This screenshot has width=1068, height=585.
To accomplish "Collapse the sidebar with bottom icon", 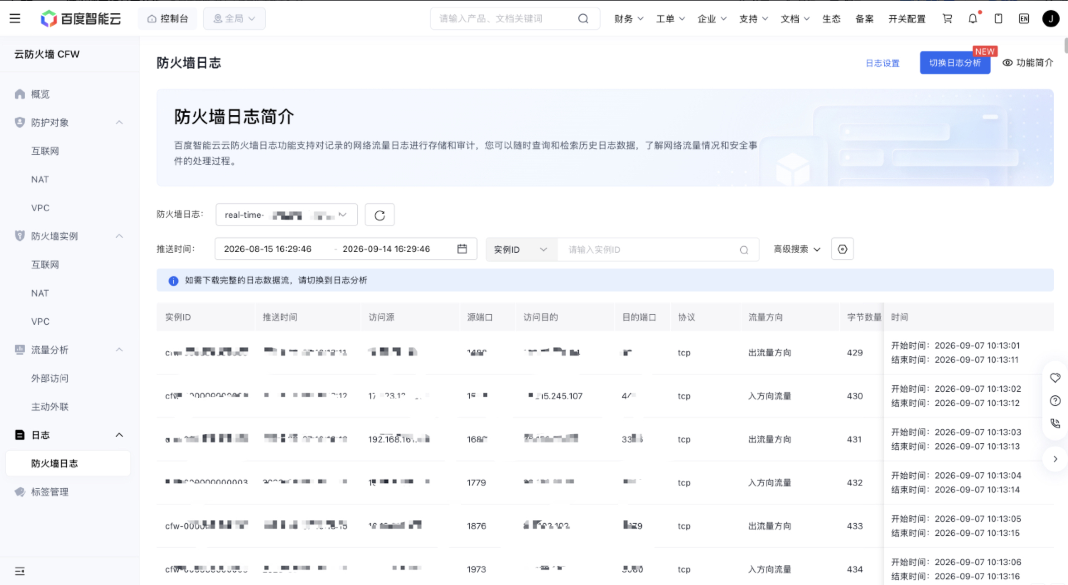I will coord(20,571).
